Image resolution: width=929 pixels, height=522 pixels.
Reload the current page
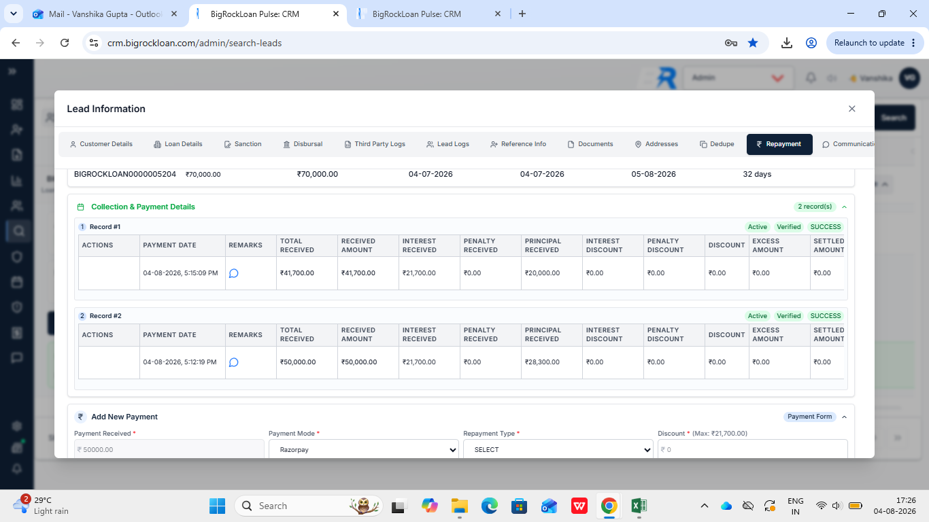click(x=65, y=43)
